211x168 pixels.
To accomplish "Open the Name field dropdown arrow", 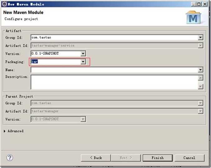I will click(x=200, y=70).
